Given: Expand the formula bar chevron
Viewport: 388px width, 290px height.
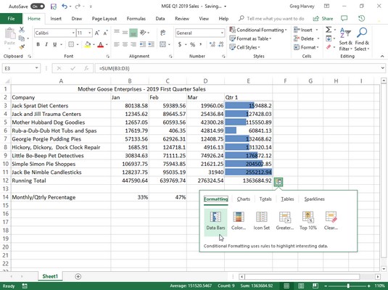Looking at the screenshot, I should point(382,68).
